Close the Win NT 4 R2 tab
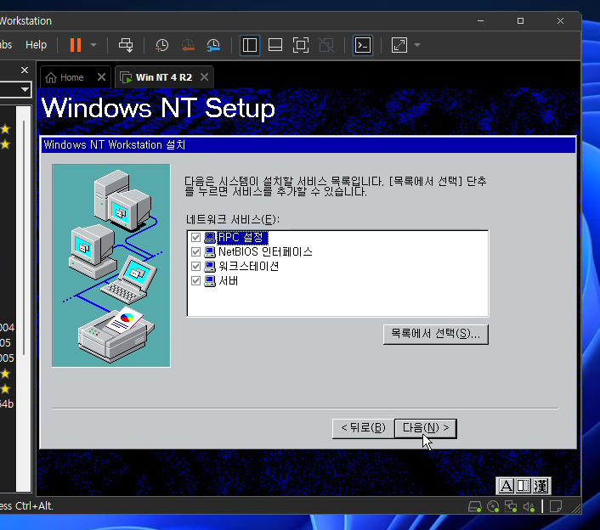 pyautogui.click(x=204, y=77)
